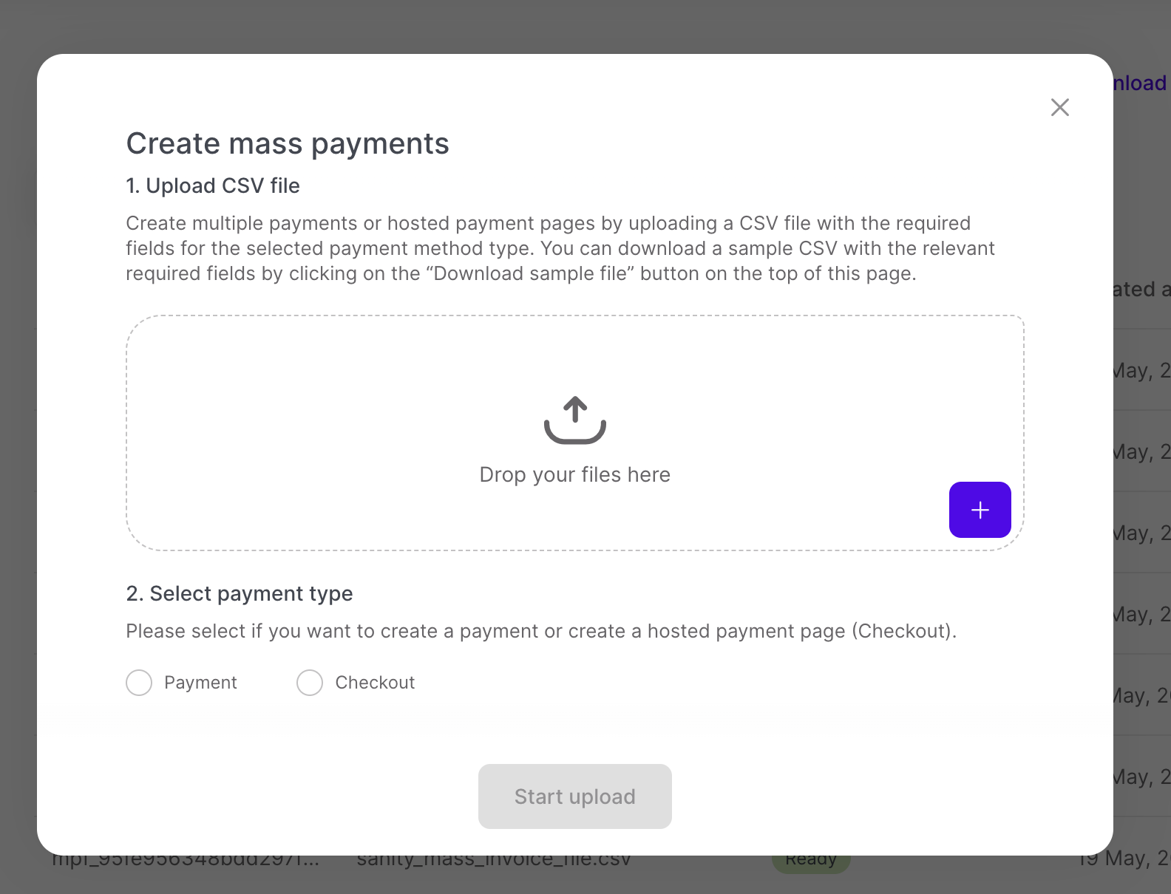Click the "Please select if you want" hint text

coord(540,631)
